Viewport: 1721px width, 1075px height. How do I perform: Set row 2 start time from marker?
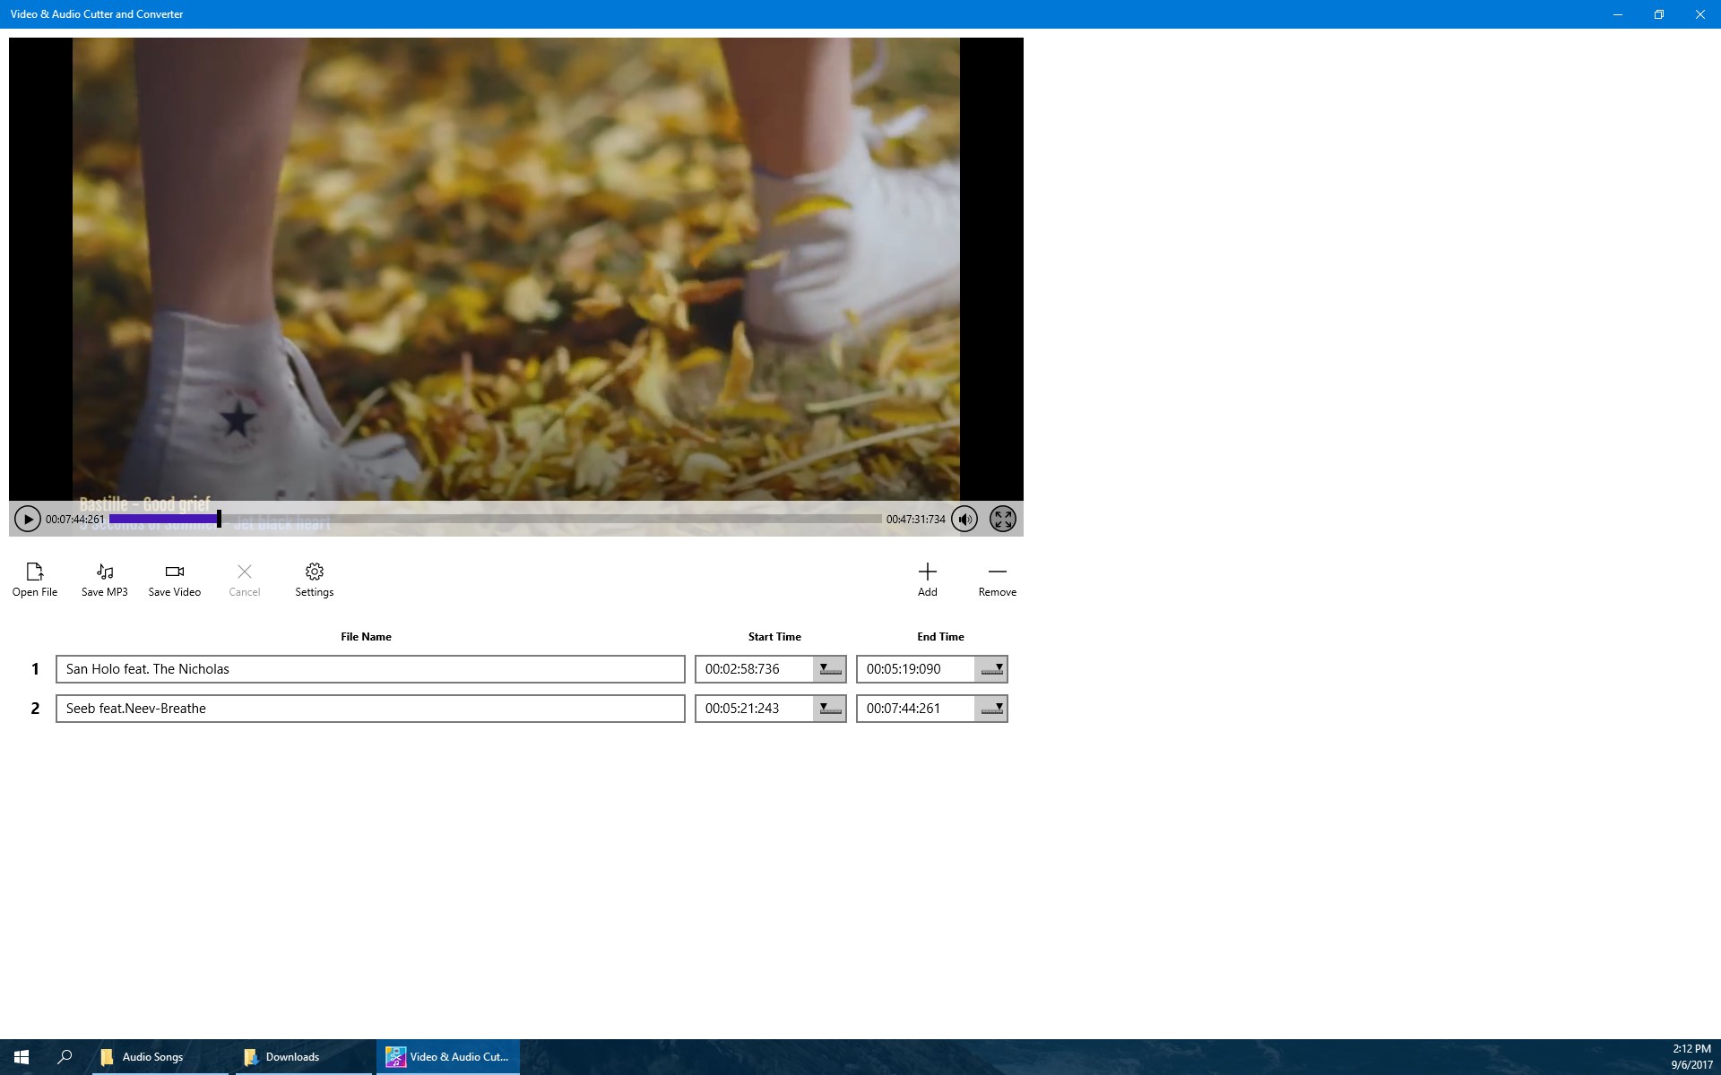click(x=829, y=709)
